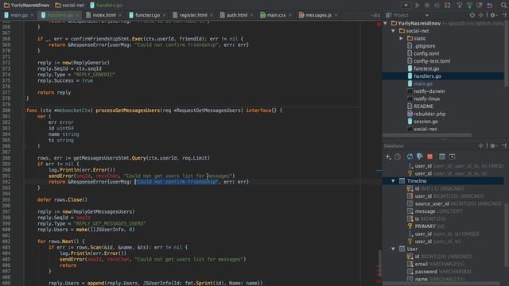Image resolution: width=509 pixels, height=286 pixels.
Task: Collapse the User table node
Action: (x=393, y=249)
